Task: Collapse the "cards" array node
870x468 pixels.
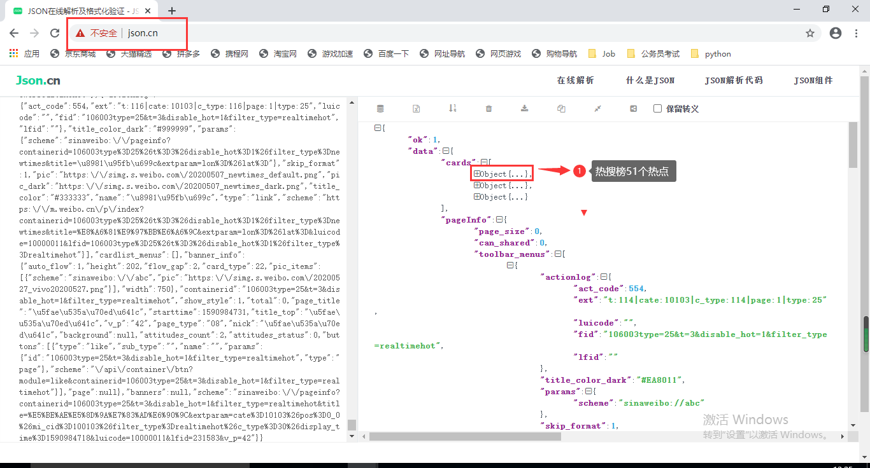Action: click(x=484, y=162)
